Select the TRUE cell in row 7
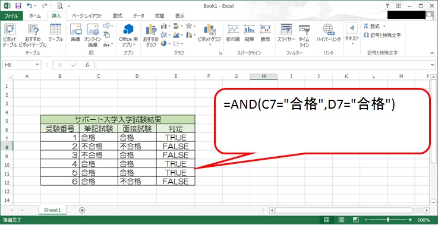This screenshot has width=438, height=225. [175, 137]
